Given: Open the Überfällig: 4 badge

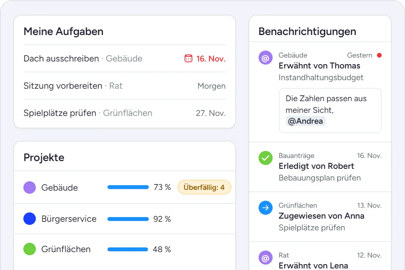Looking at the screenshot, I should (204, 187).
